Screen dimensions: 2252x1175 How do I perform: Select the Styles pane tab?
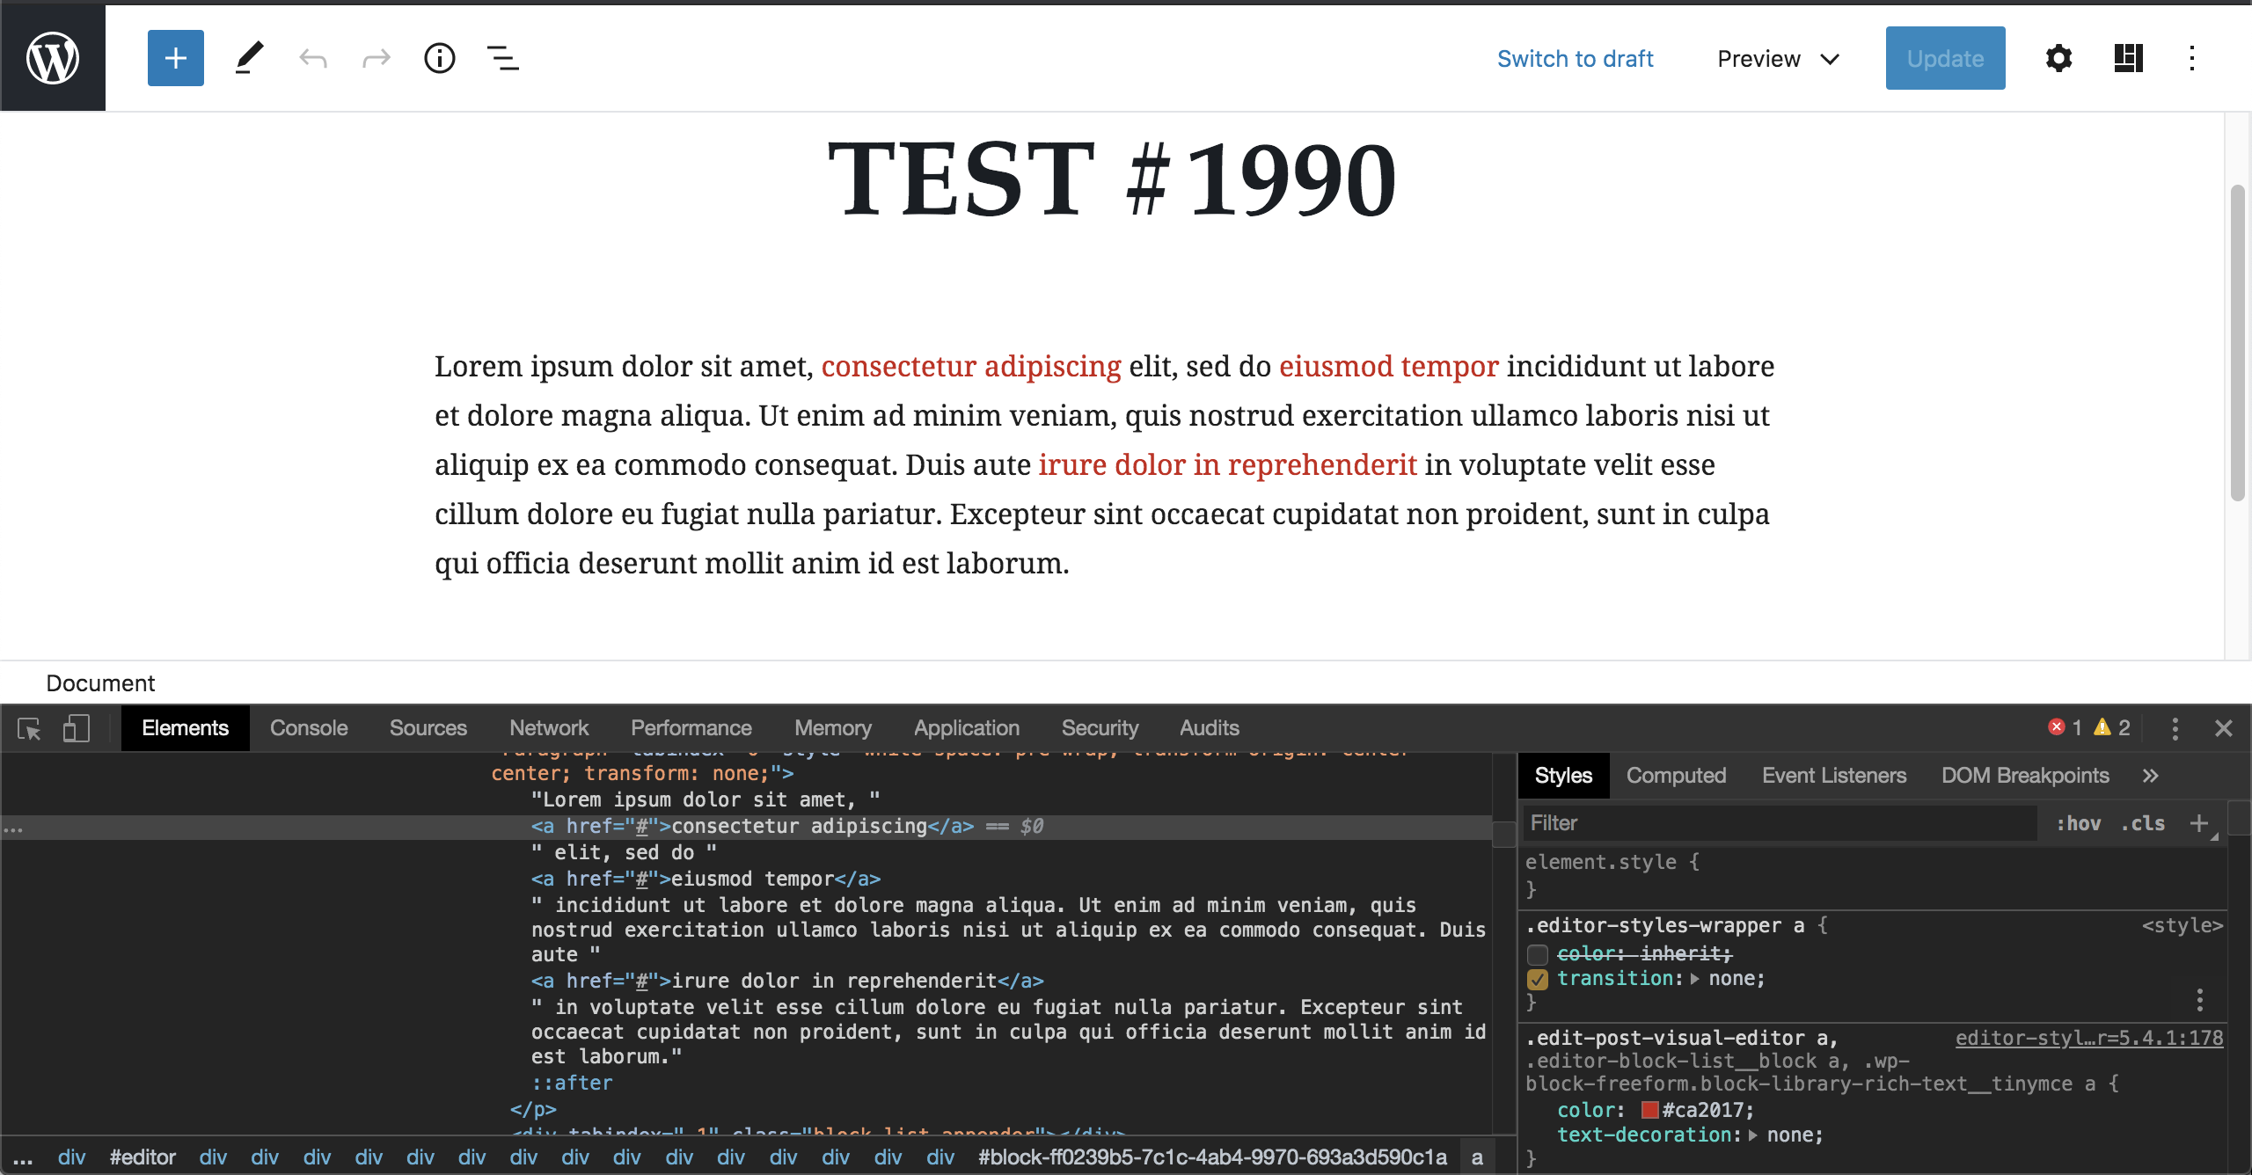point(1564,776)
